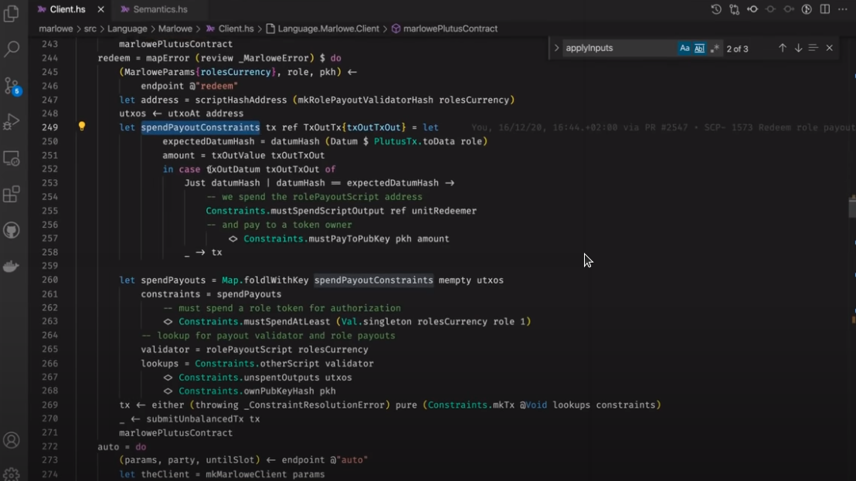The height and width of the screenshot is (481, 856).
Task: Go to next match in find widget
Action: pyautogui.click(x=798, y=48)
